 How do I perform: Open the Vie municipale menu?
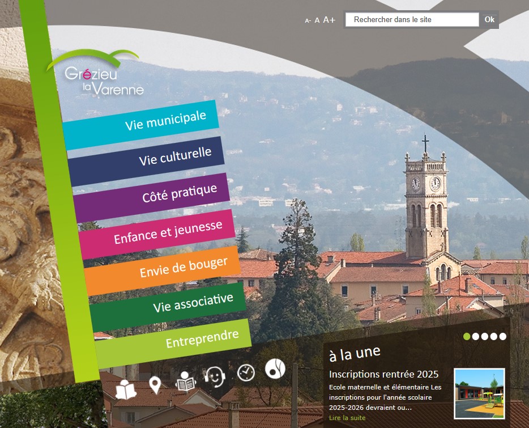pos(140,125)
